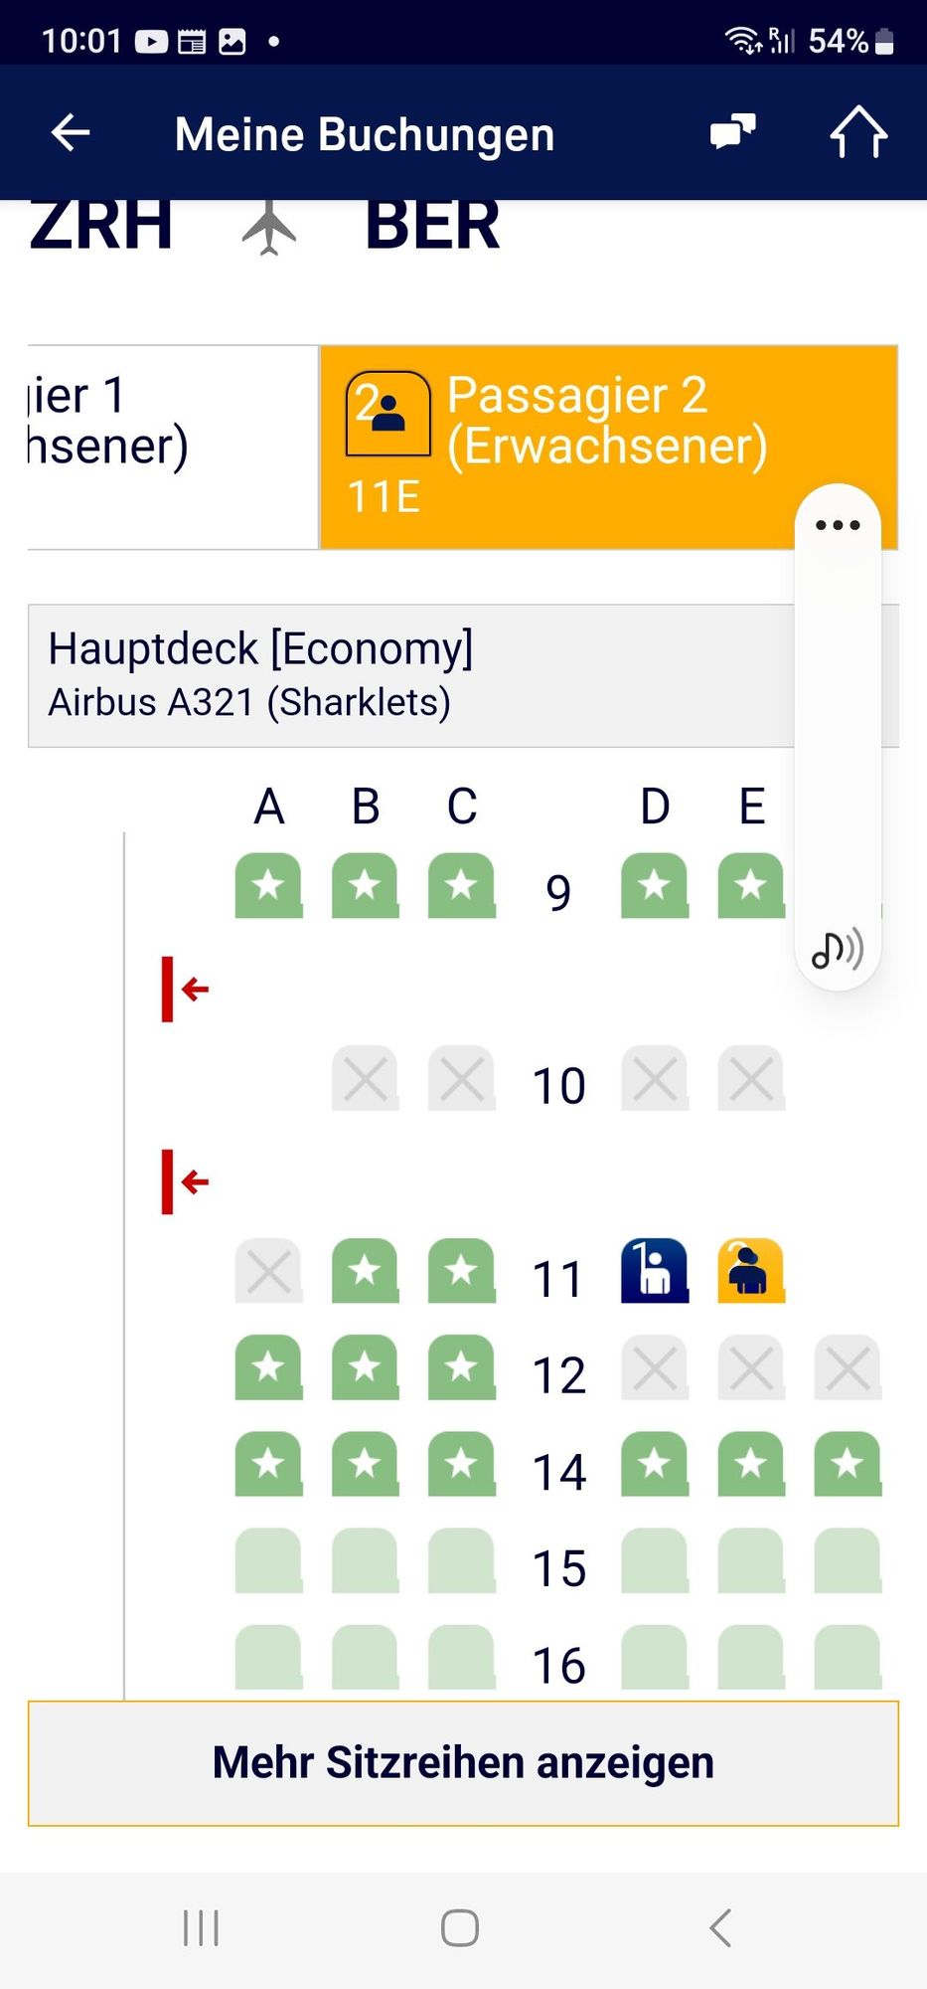The image size is (927, 1989).
Task: Tap unavailable seat 10B
Action: 365,1078
